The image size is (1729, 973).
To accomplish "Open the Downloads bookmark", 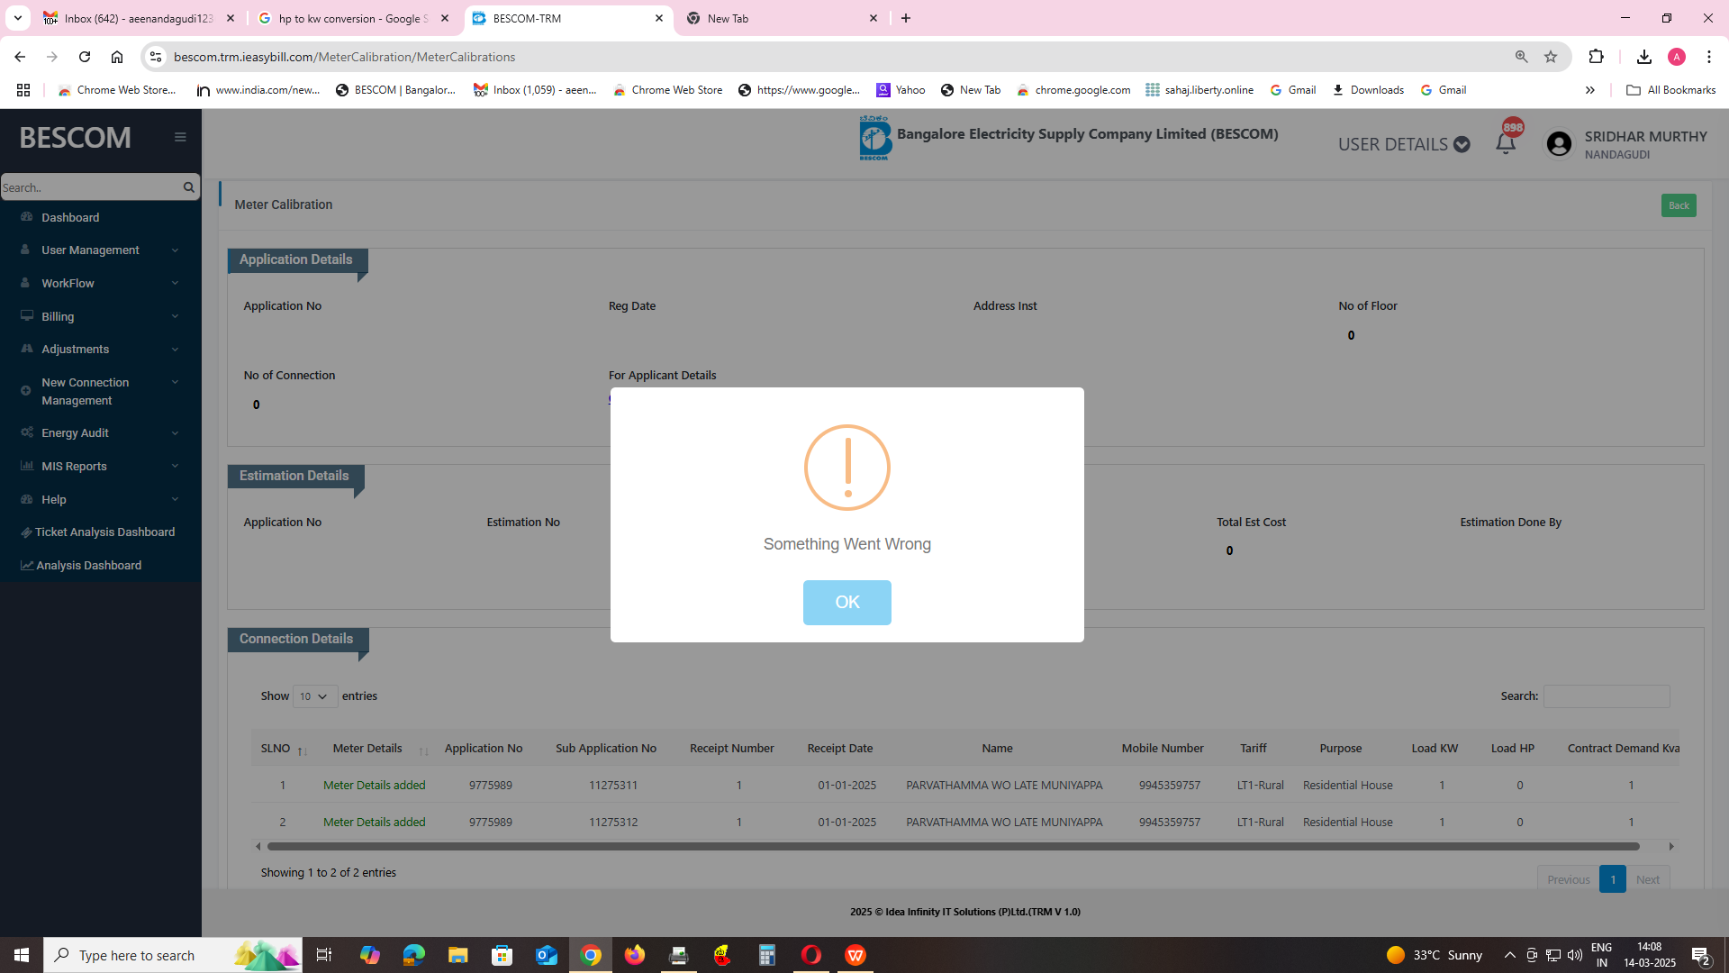I will 1368,90.
